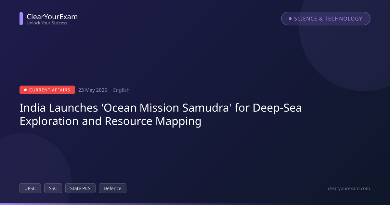Click the dot in Science & Technology badge
390x205 pixels.
coord(290,19)
